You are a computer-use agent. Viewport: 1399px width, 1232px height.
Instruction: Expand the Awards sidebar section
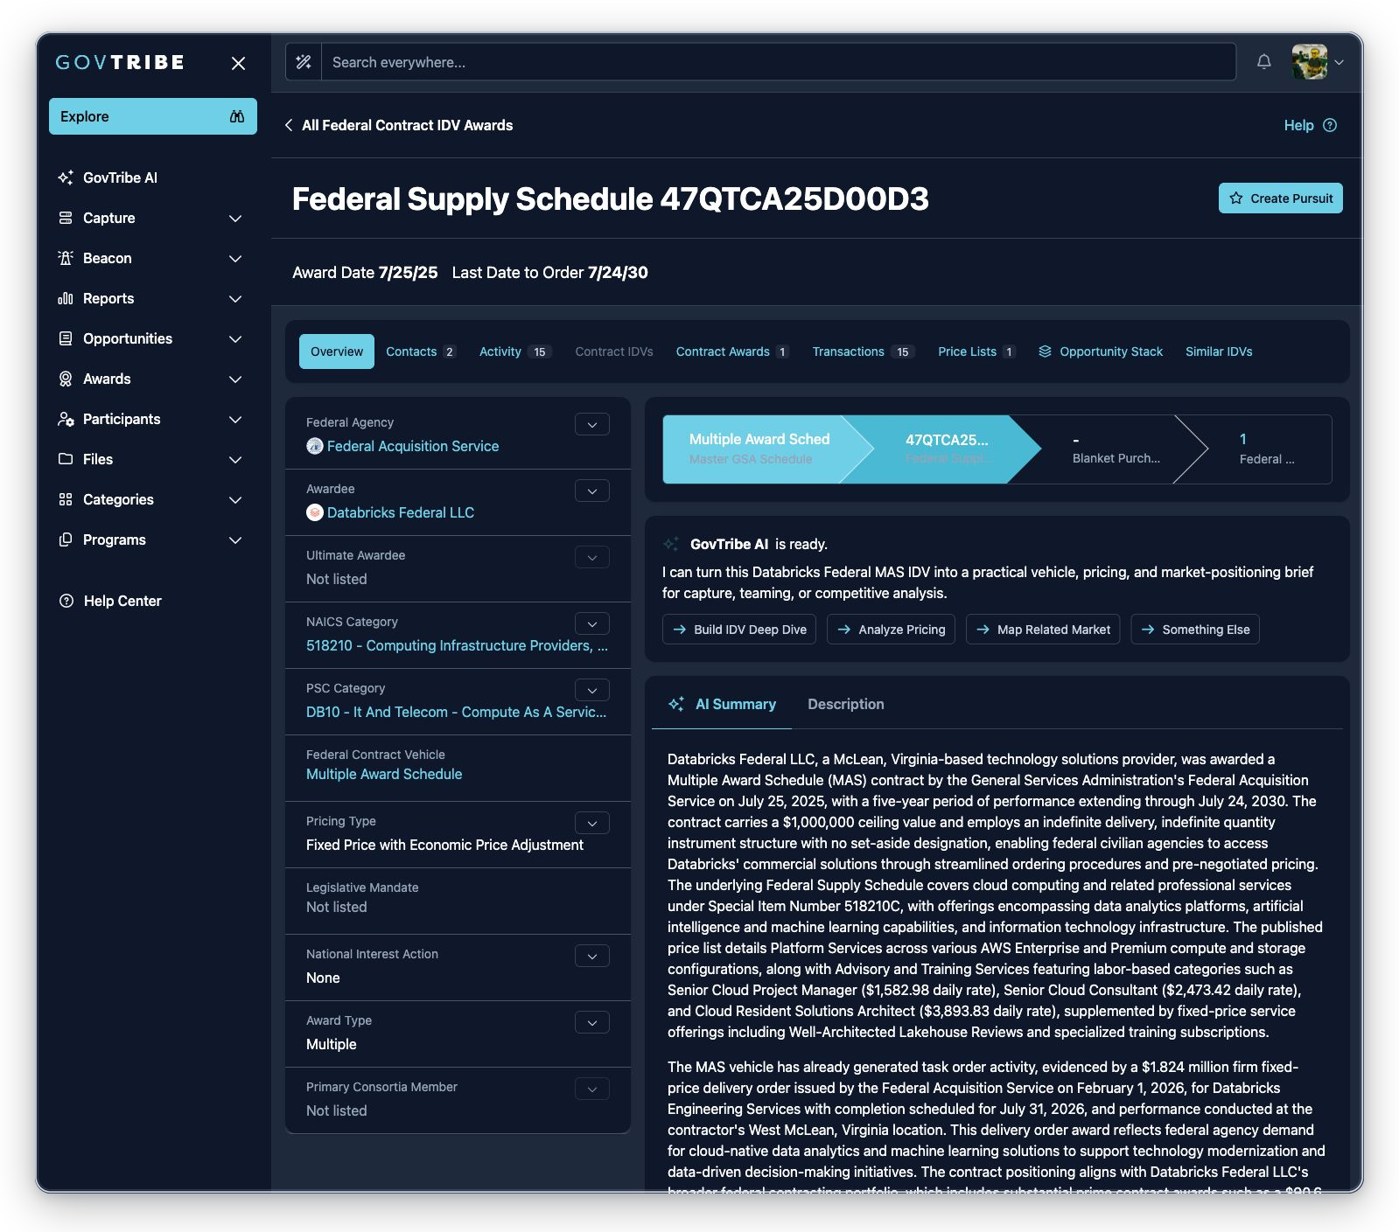[x=235, y=379]
